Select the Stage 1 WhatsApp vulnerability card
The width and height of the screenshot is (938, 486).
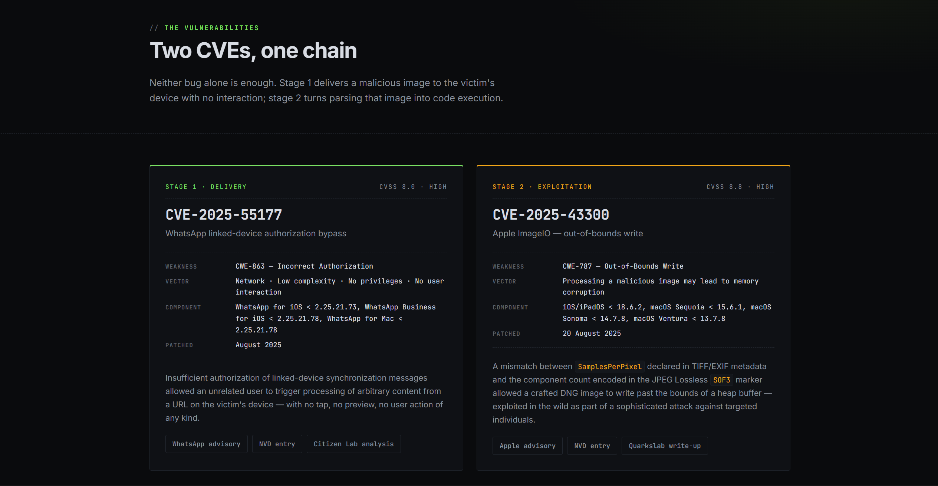[306, 319]
